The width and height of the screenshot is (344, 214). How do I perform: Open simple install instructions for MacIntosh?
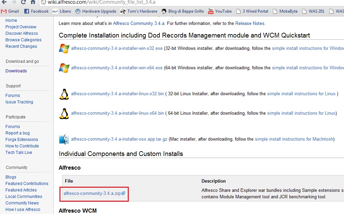pos(294,139)
